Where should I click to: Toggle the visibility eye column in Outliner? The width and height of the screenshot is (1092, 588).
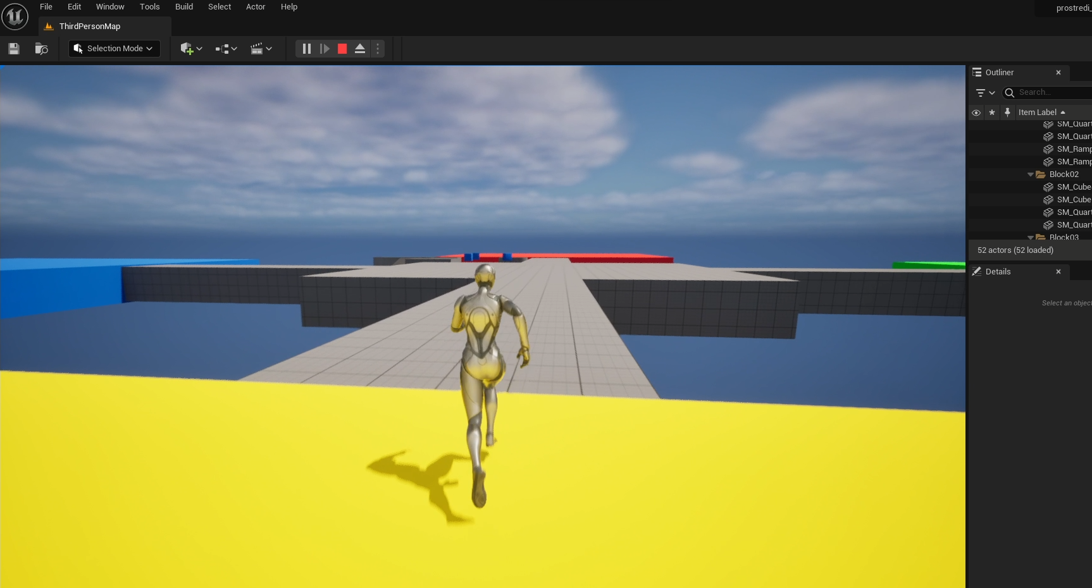(976, 113)
